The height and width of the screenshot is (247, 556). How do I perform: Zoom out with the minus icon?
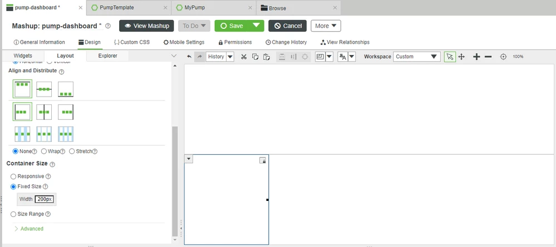click(488, 57)
